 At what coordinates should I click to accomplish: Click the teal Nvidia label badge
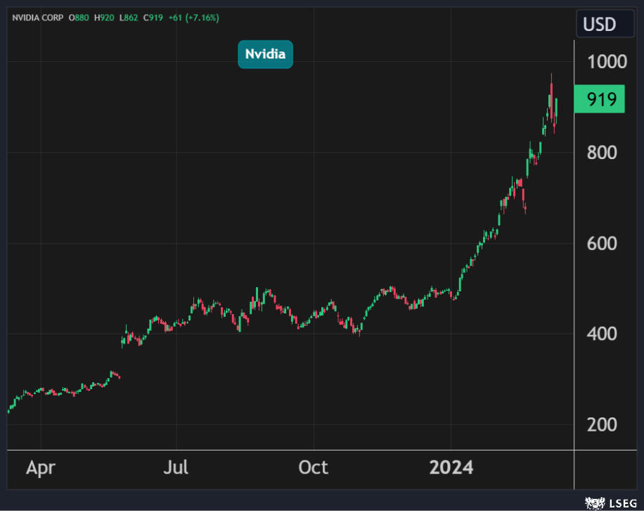(x=265, y=54)
